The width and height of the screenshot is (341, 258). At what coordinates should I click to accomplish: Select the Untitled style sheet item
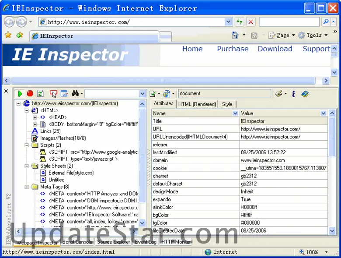pos(56,180)
